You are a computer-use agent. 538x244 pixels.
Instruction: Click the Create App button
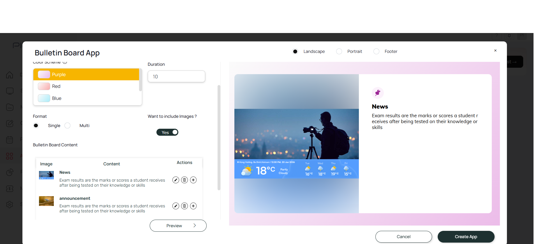tap(466, 237)
